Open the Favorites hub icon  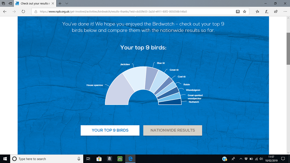[258, 12]
